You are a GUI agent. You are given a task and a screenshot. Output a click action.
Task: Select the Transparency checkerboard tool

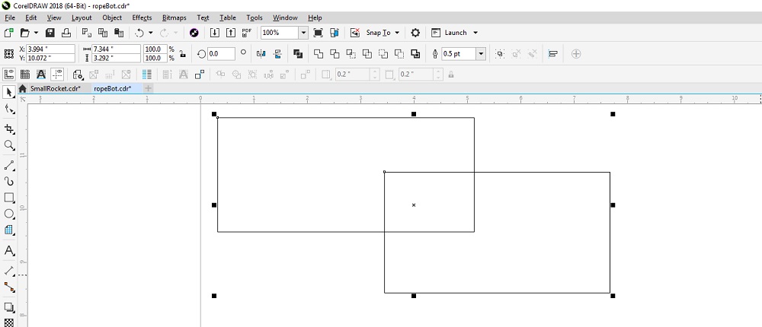(8, 322)
